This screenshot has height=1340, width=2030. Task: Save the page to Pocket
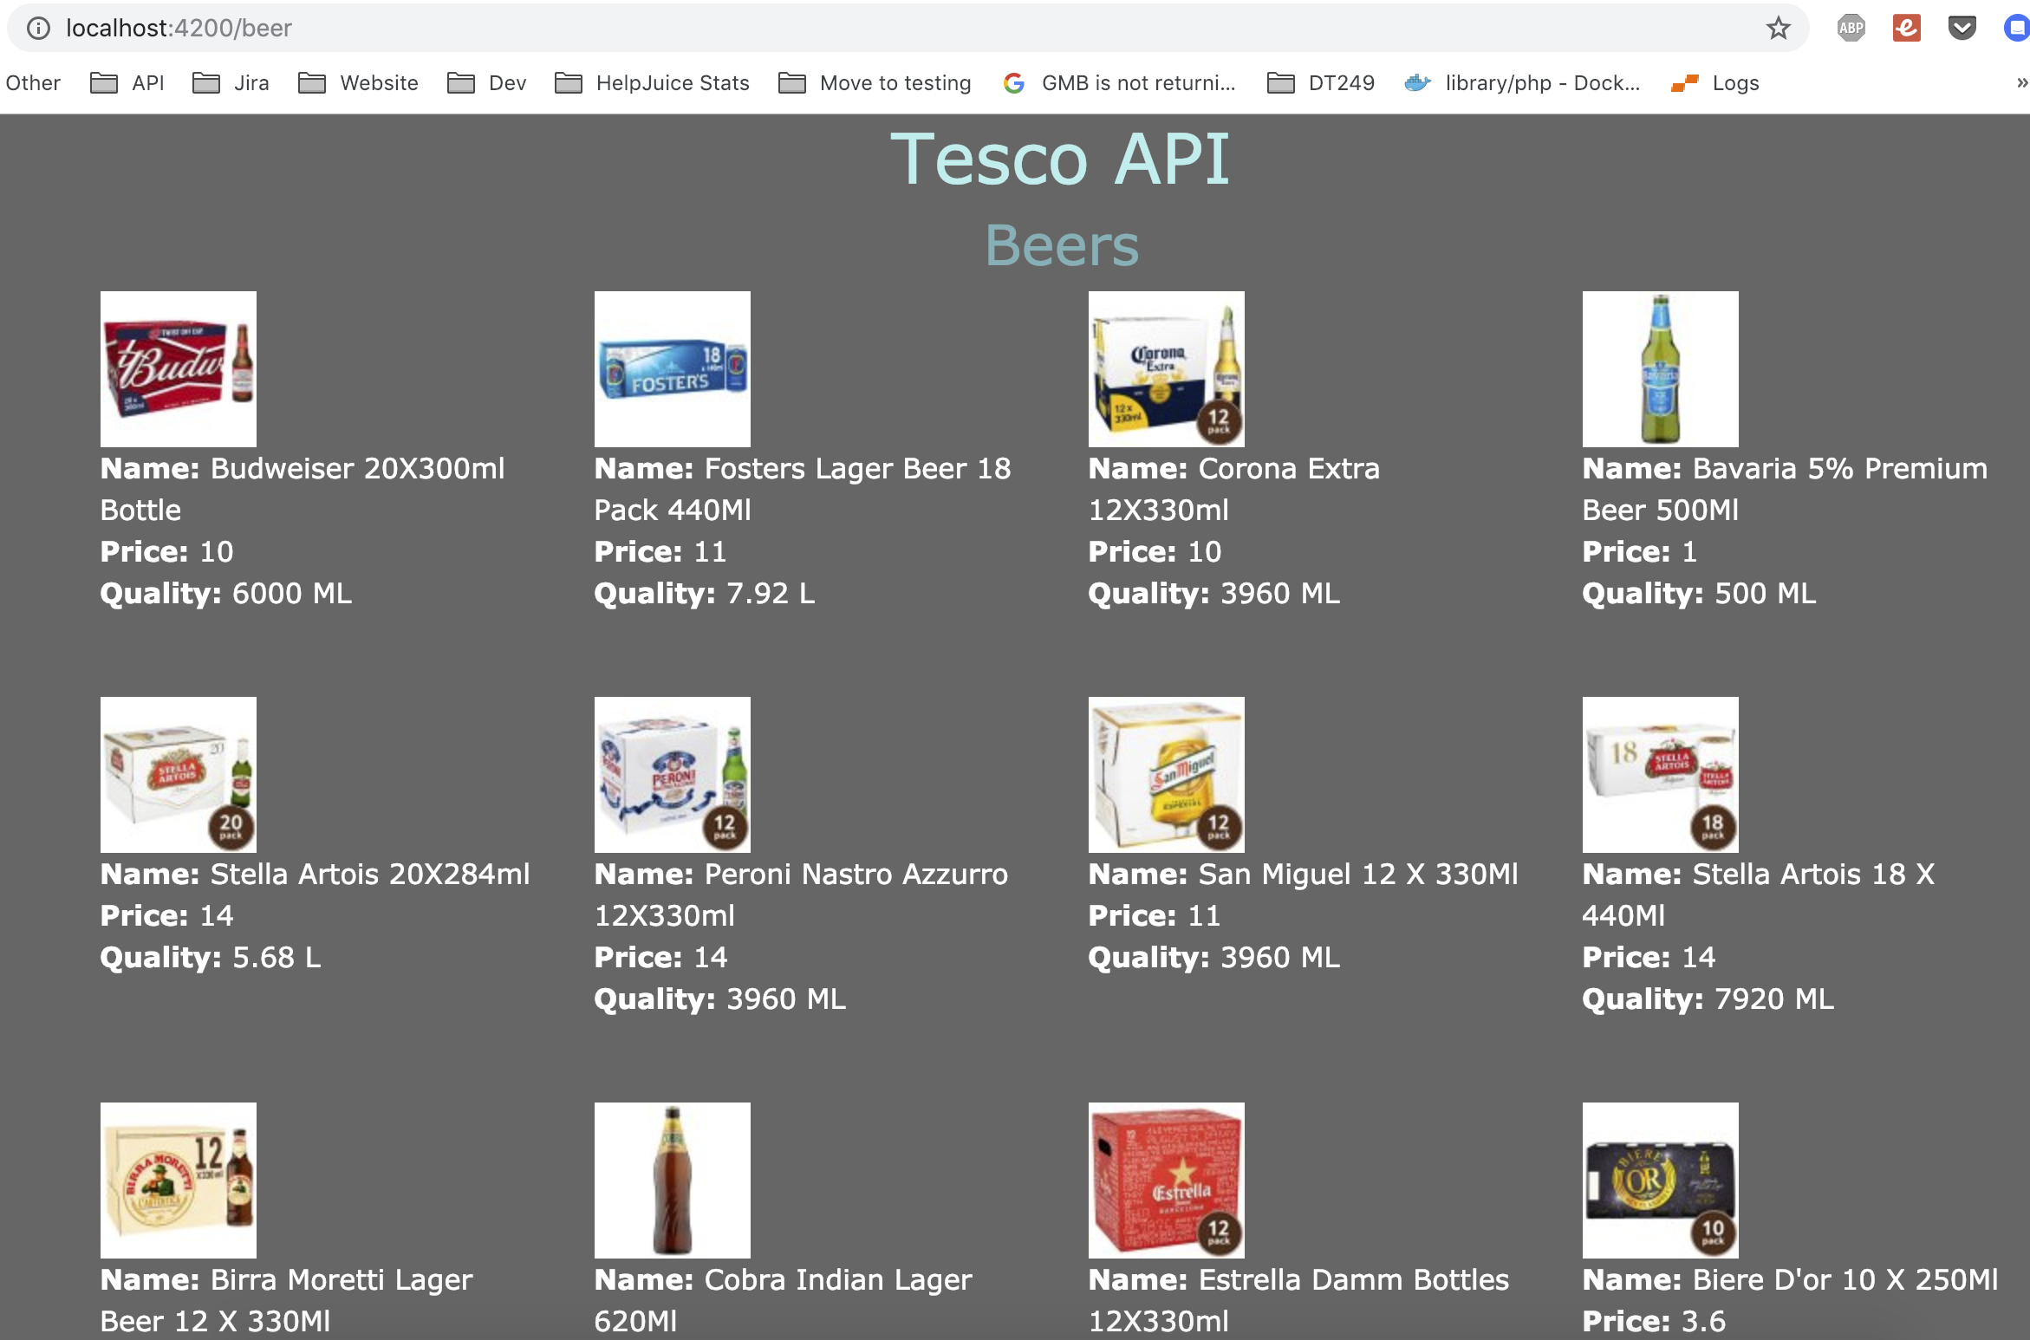1962,27
